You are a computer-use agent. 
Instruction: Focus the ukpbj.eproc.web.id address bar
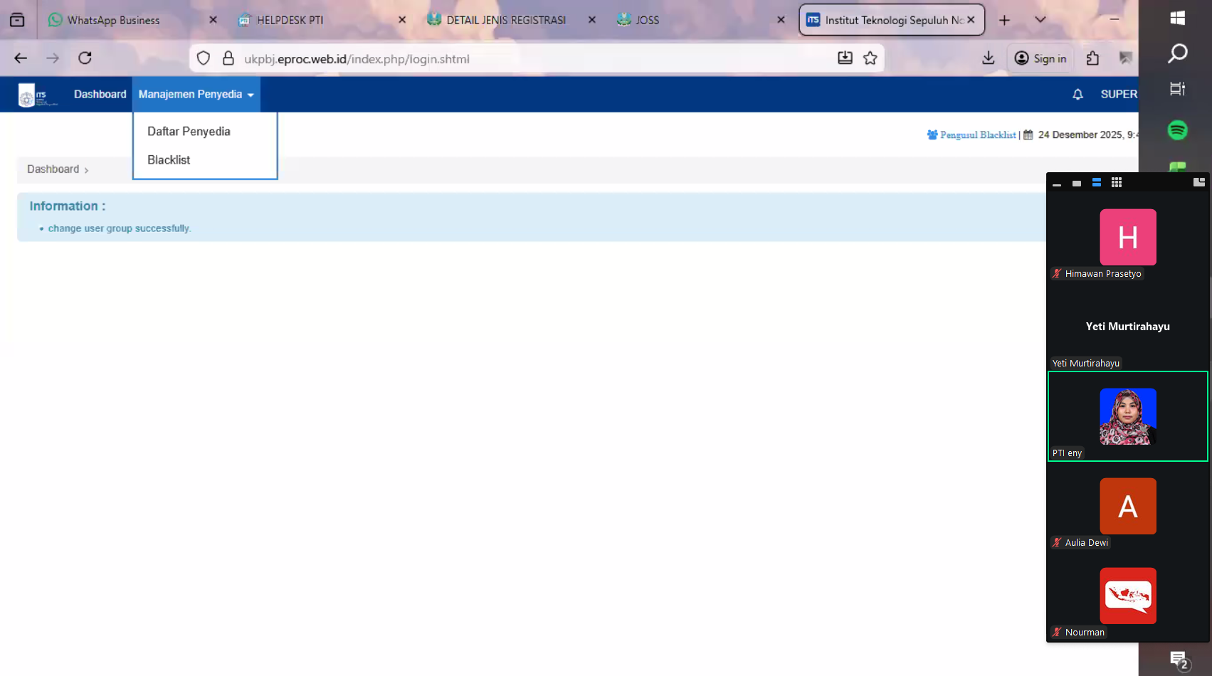point(537,58)
